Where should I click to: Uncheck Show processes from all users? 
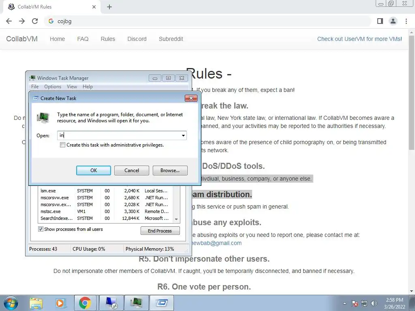(x=41, y=229)
